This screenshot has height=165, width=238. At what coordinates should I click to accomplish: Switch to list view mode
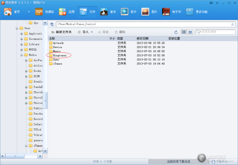point(184,32)
